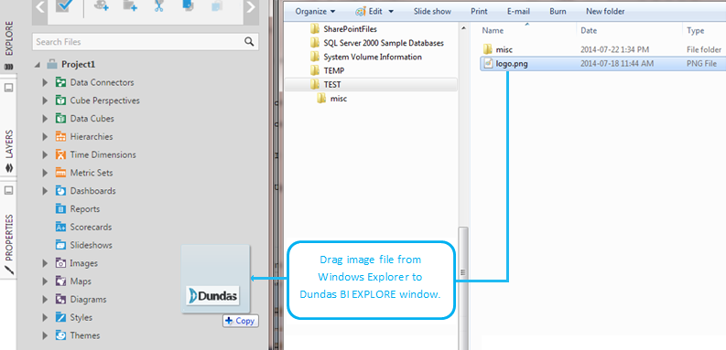Image resolution: width=726 pixels, height=350 pixels.
Task: Click the dock icon below the EXPLORE tab
Action: 8,89
